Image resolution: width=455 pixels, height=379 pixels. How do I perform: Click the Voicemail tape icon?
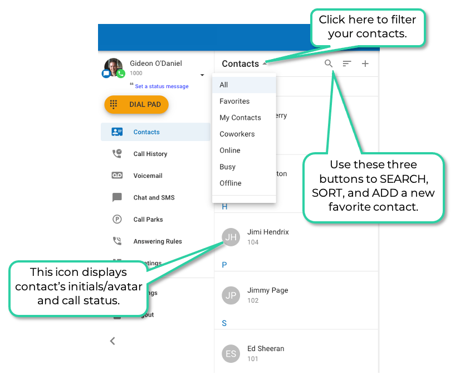pyautogui.click(x=117, y=175)
